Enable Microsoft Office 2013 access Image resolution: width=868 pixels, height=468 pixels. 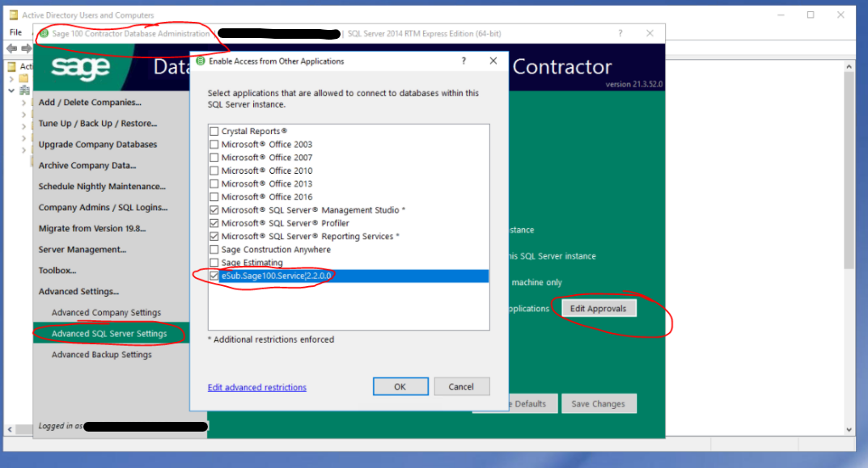214,183
